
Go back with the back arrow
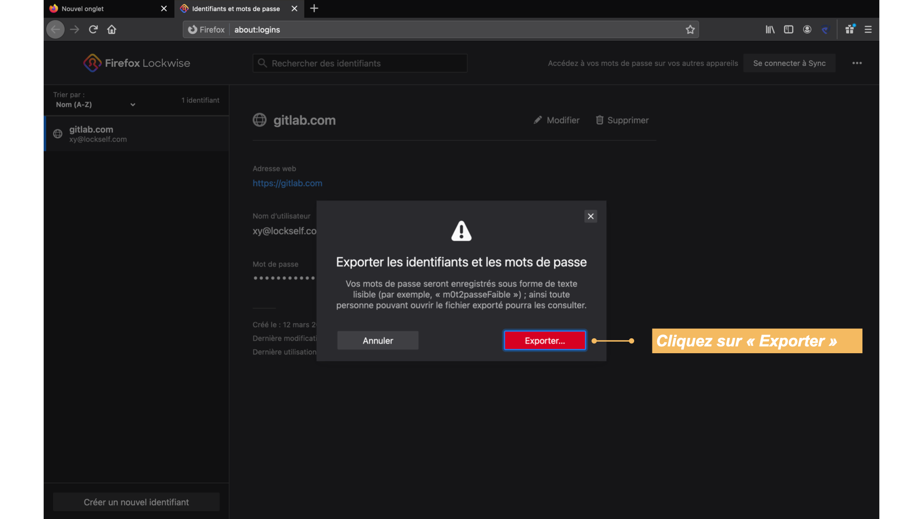click(55, 29)
